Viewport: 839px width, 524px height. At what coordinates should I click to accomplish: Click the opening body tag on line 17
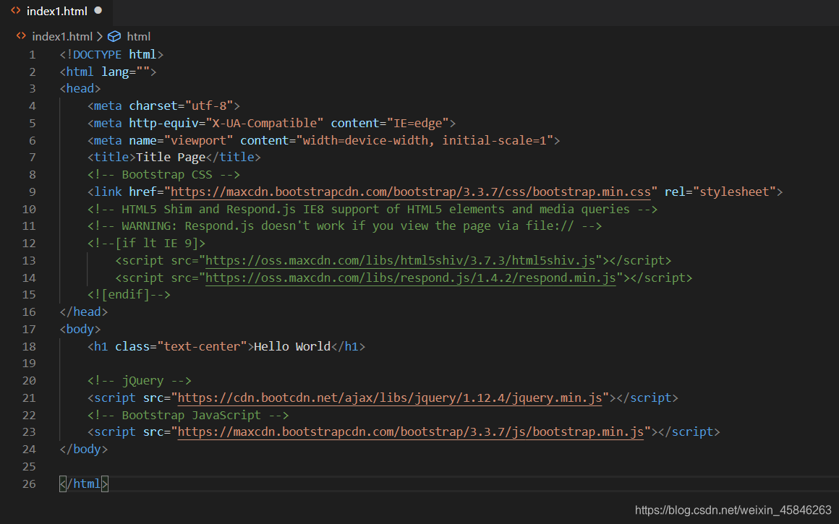point(80,330)
